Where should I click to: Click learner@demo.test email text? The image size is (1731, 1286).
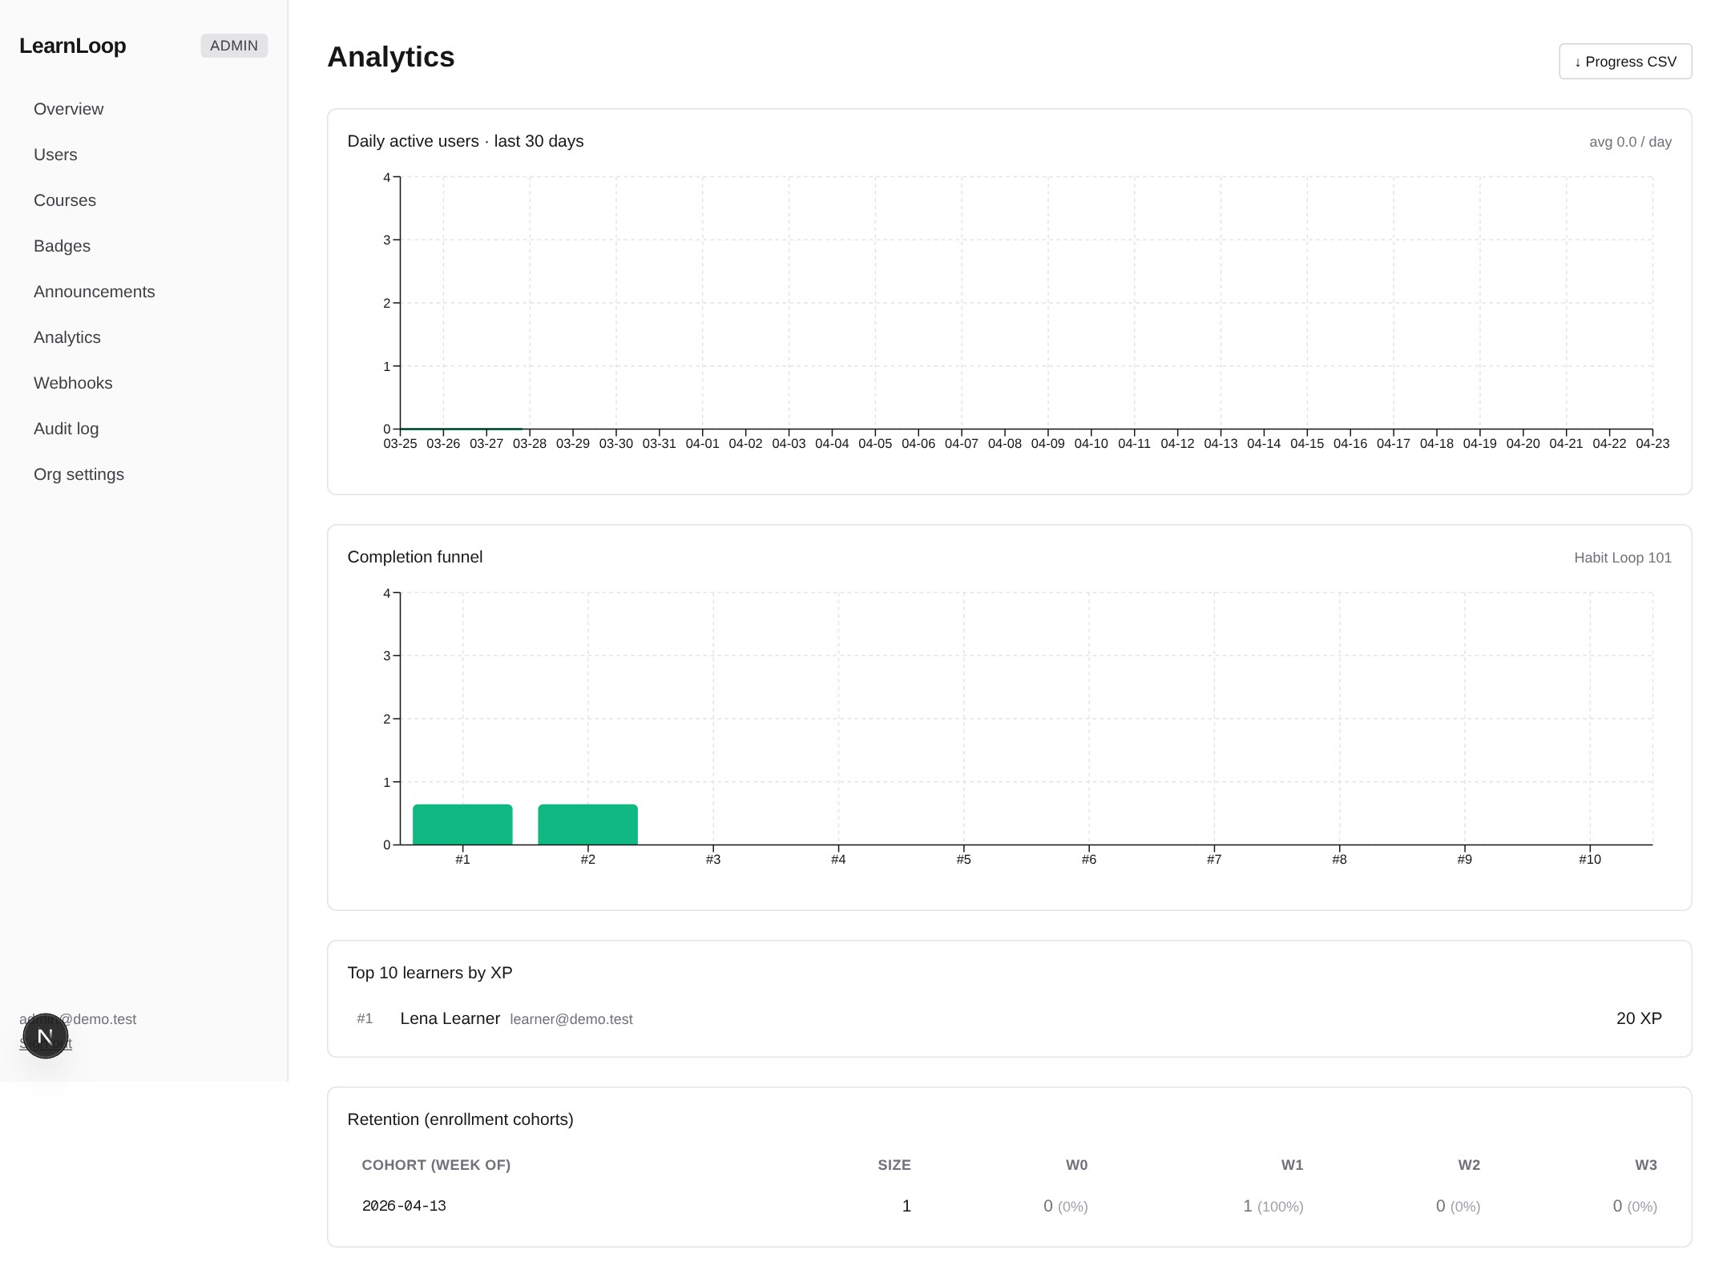[x=571, y=1019]
